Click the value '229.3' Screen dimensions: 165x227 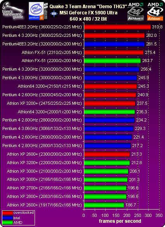click(140, 128)
